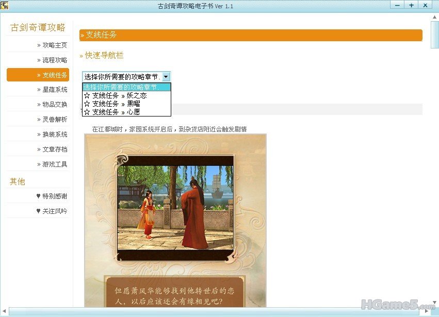
Task: Pick the highlighted 选择你所需要的攻略章节 option
Action: (x=126, y=87)
